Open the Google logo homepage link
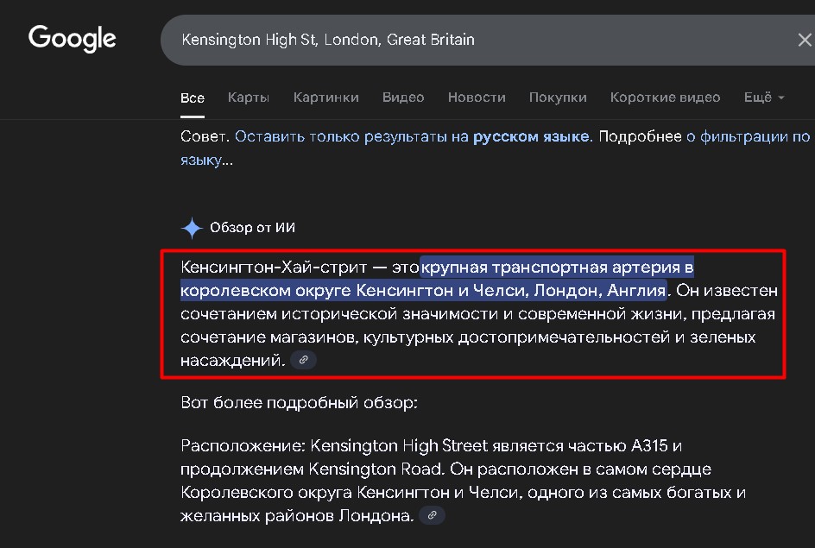The height and width of the screenshot is (548, 815). click(x=73, y=39)
